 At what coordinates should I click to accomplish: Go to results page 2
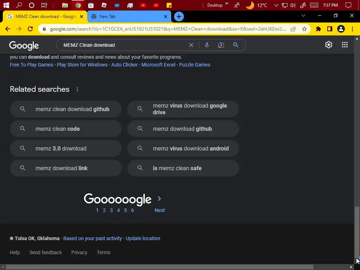[104, 210]
